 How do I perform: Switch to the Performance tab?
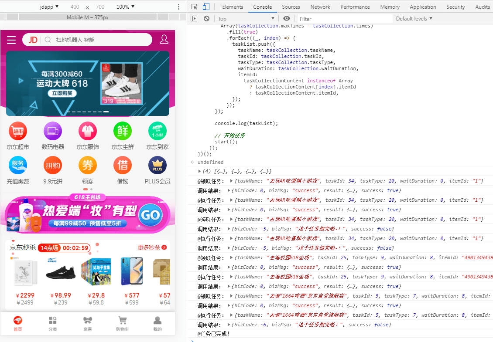pos(355,7)
